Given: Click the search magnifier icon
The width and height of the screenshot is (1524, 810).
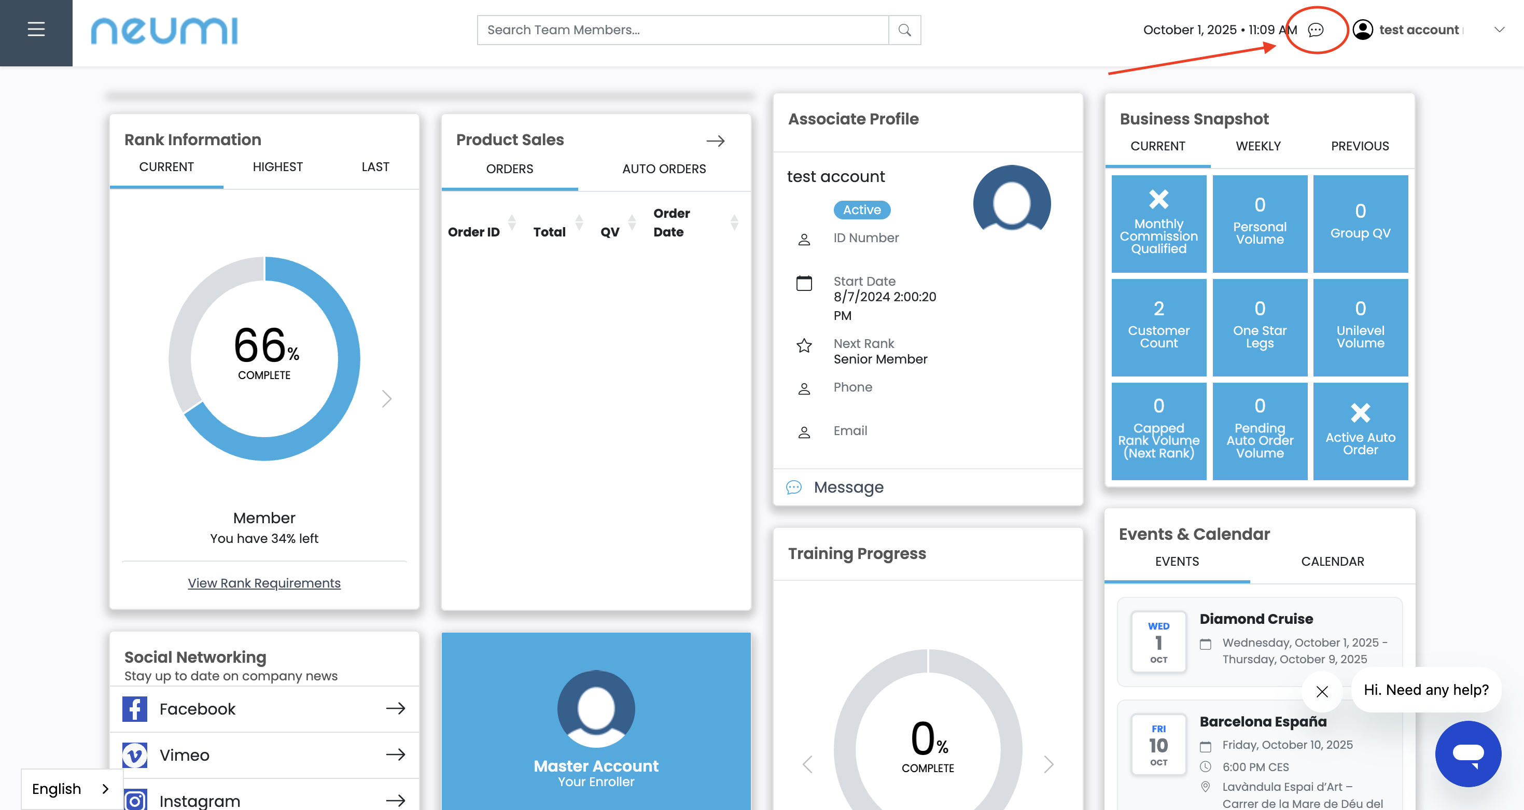Looking at the screenshot, I should (x=904, y=30).
